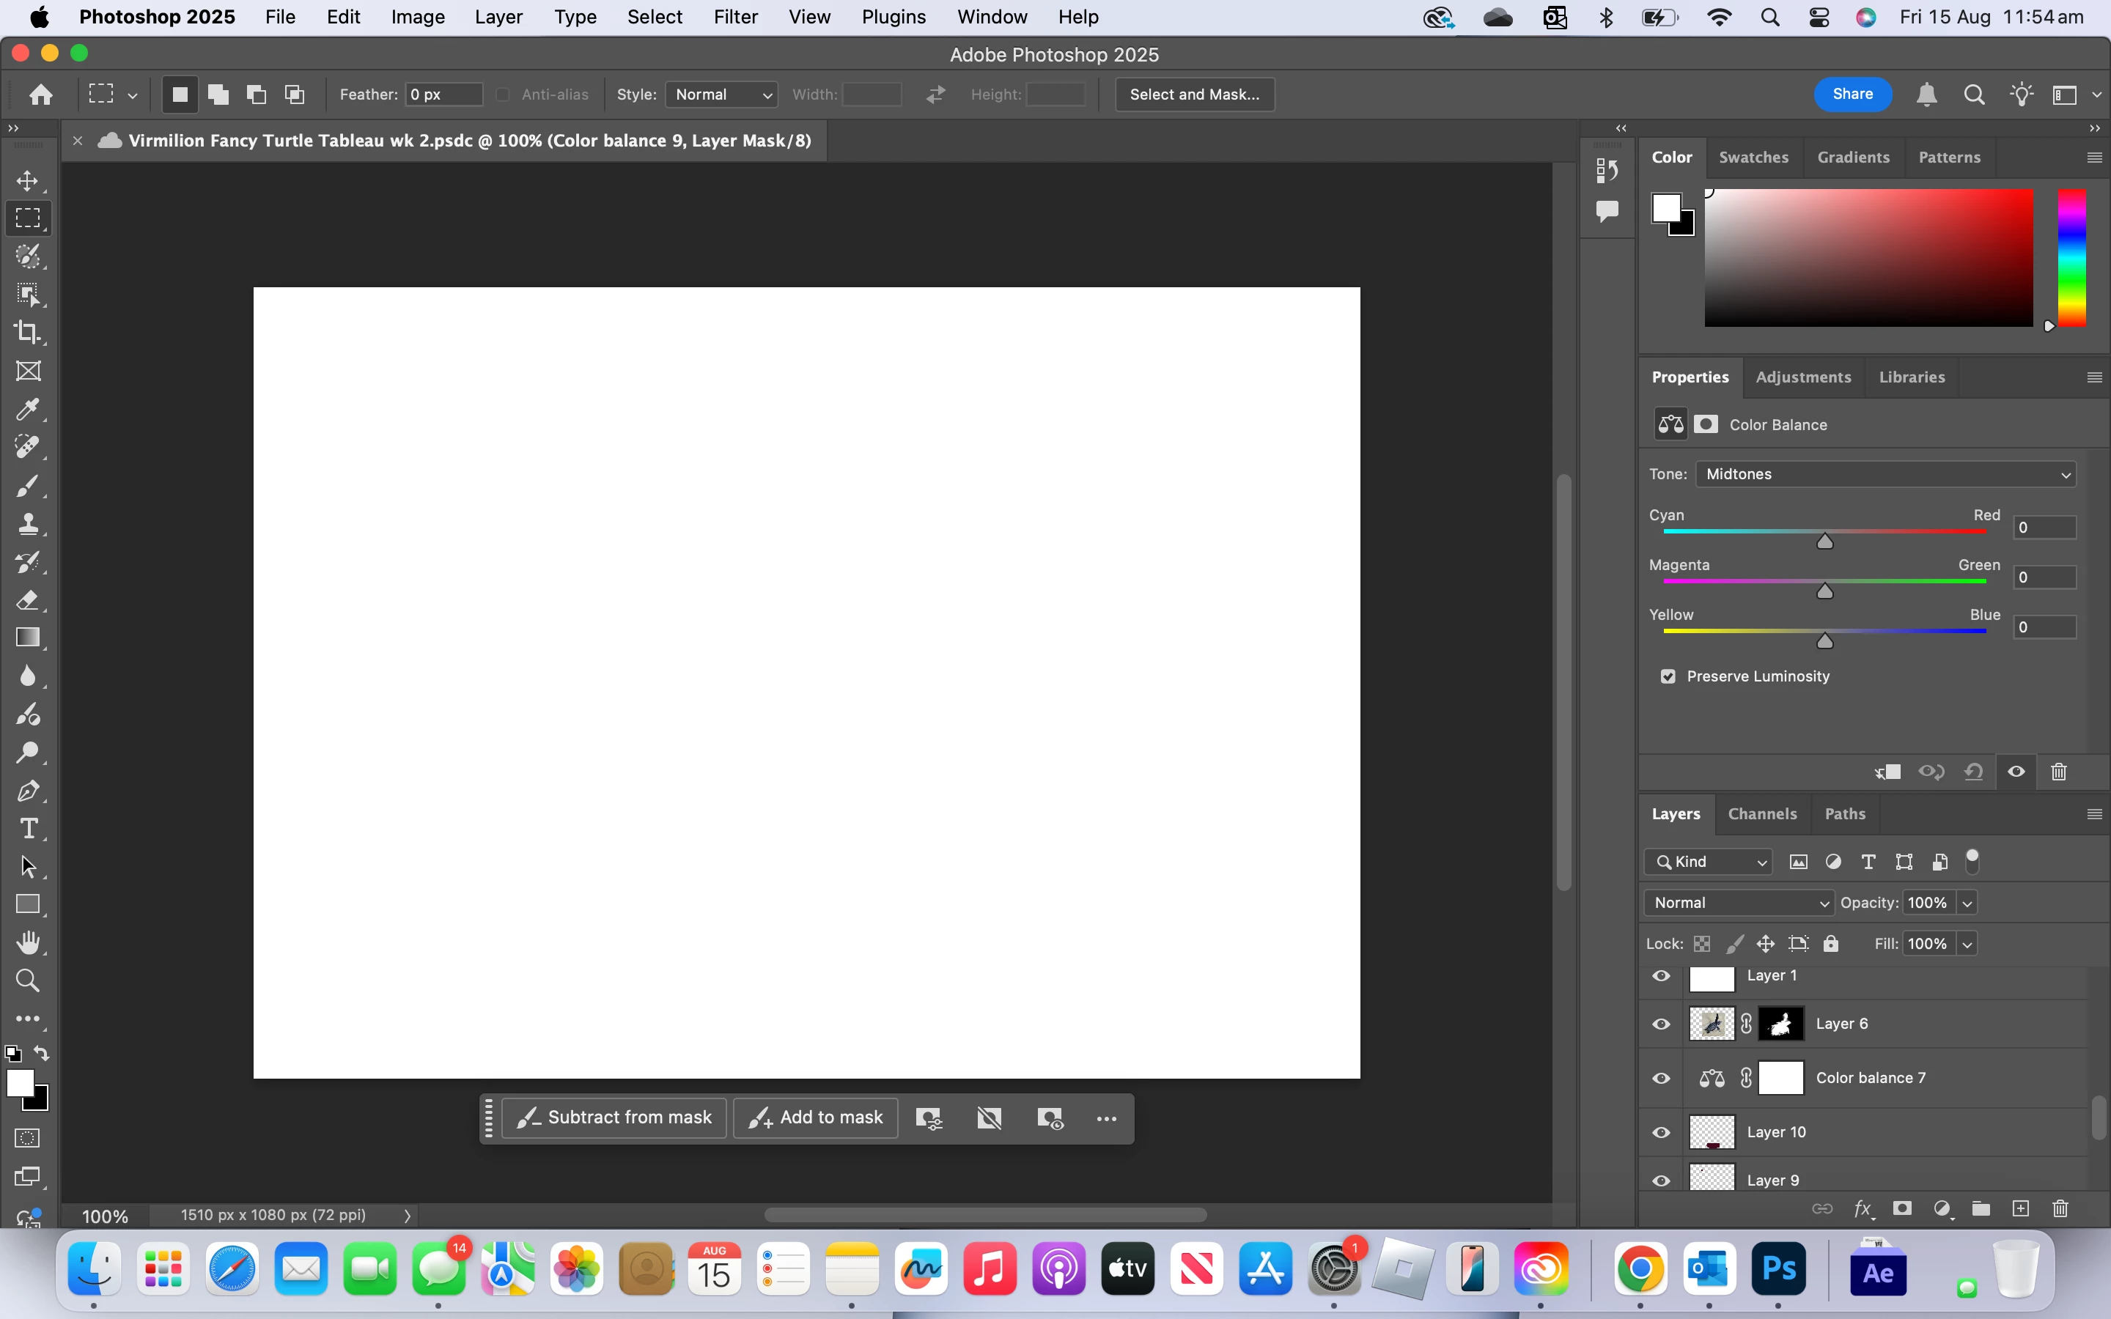Screen dimensions: 2111x1319
Task: Click the Cyan-Red slider handle
Action: (x=1824, y=542)
